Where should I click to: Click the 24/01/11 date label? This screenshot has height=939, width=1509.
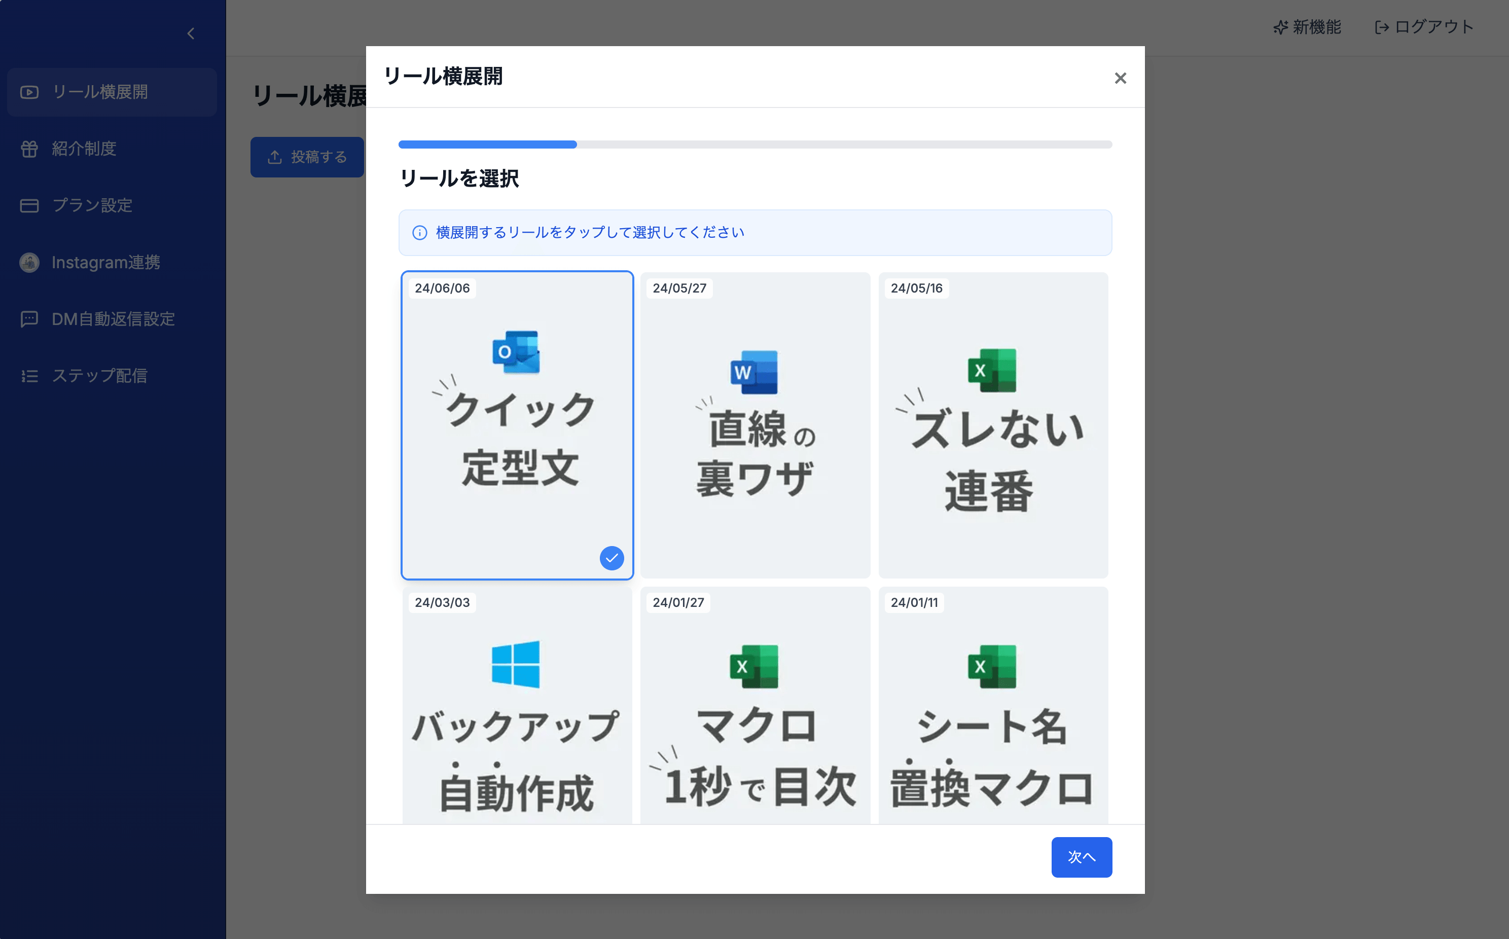point(914,602)
